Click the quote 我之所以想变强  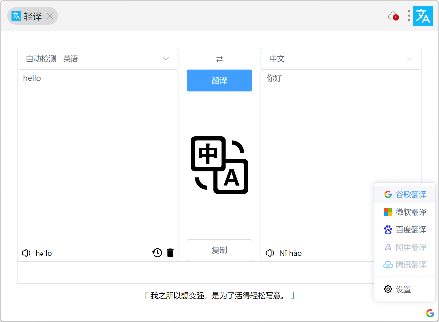[x=220, y=296]
